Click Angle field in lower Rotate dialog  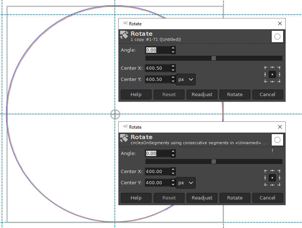click(158, 154)
